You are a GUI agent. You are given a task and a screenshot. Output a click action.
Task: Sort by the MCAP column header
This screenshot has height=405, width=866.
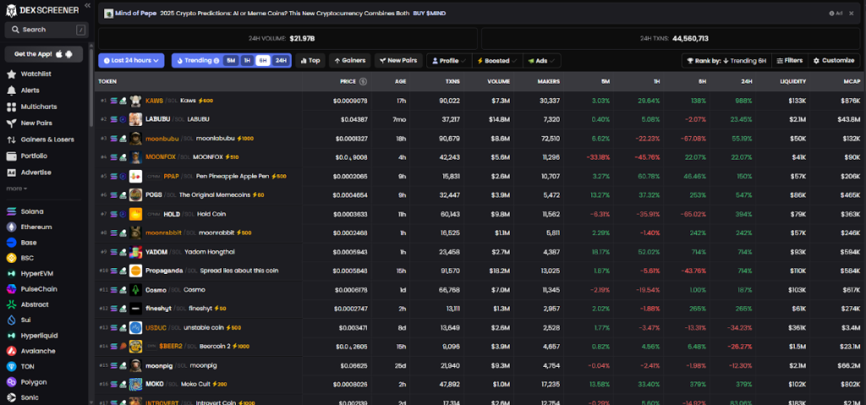click(x=852, y=81)
